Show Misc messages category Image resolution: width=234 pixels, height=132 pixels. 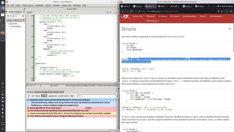click(72, 96)
